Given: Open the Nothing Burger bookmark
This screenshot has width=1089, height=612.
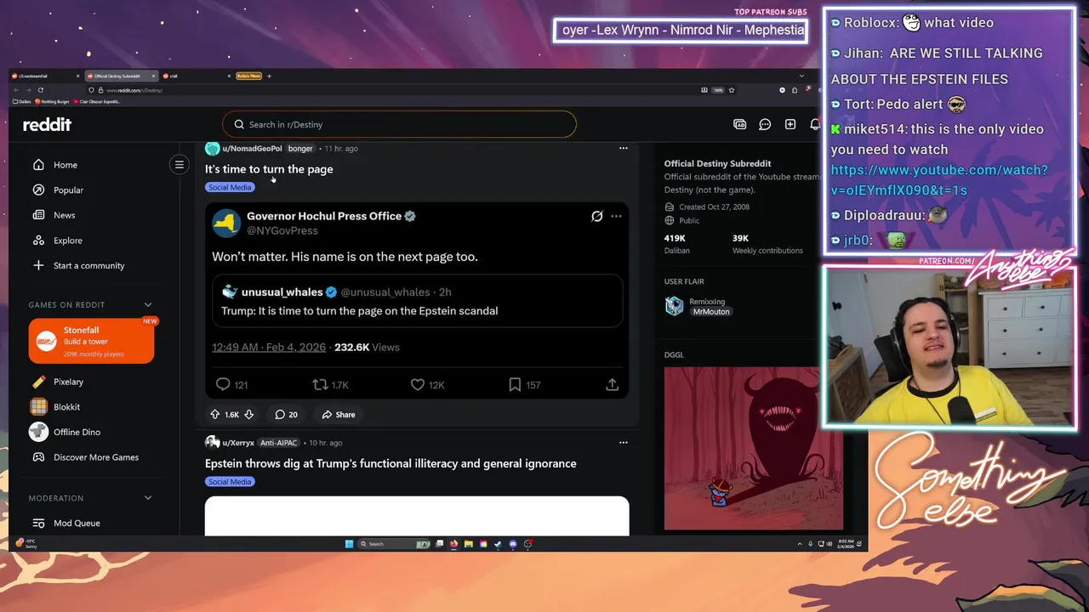Looking at the screenshot, I should tap(52, 101).
